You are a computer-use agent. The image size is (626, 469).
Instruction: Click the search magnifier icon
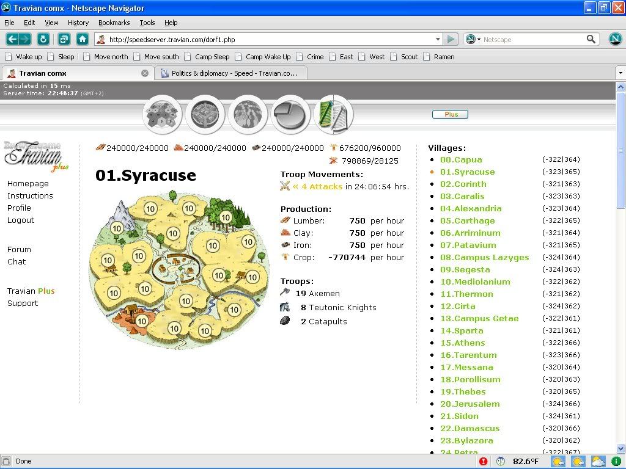(591, 39)
